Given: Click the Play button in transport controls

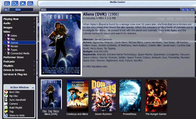Looking at the screenshot, I should click(15, 3).
